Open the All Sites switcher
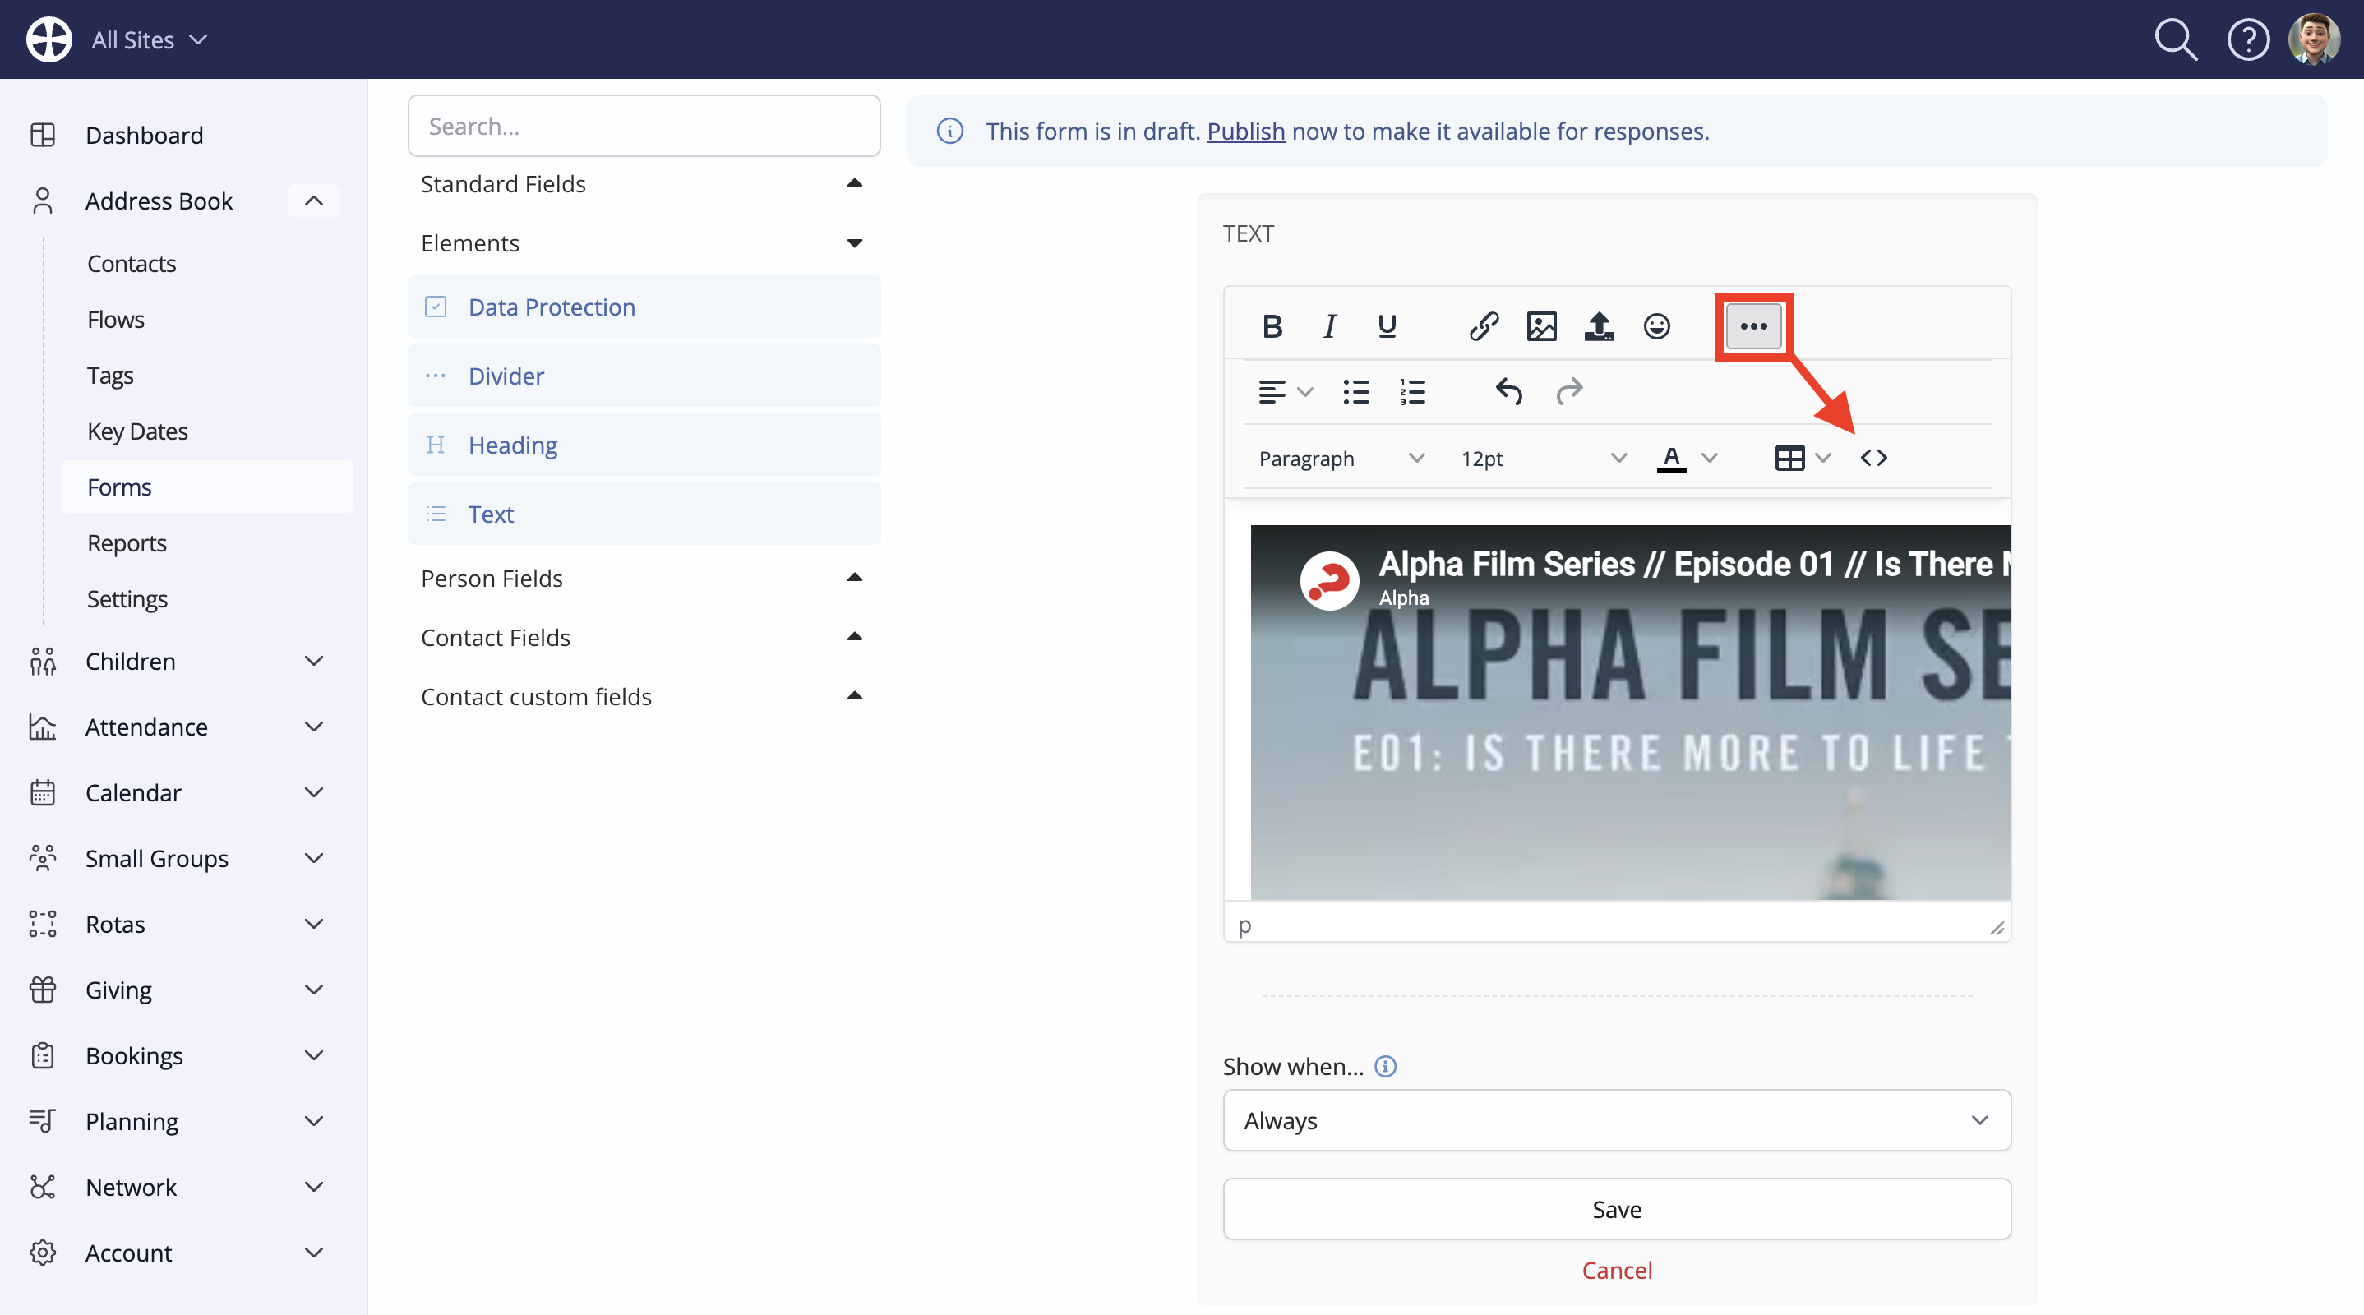This screenshot has height=1315, width=2364. [x=150, y=39]
